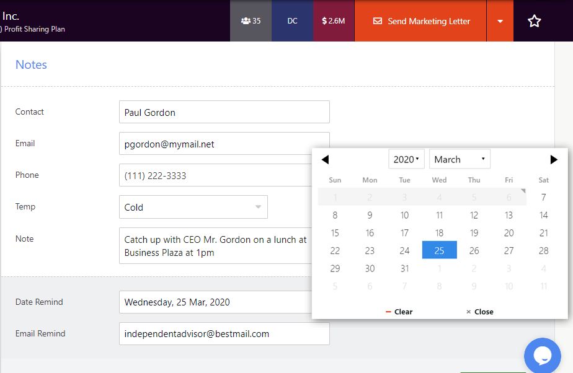Go to next month in calendar

[554, 160]
